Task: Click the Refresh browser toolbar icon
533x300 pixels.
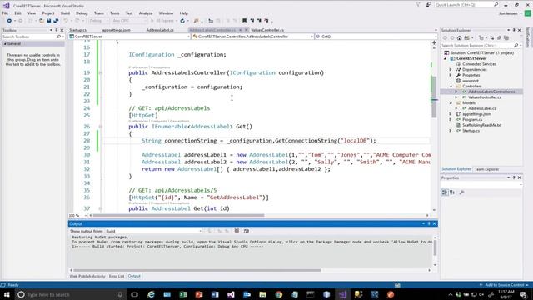Action: point(182,21)
